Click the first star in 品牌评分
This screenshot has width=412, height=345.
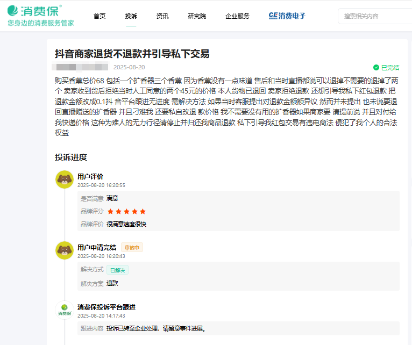110,211
